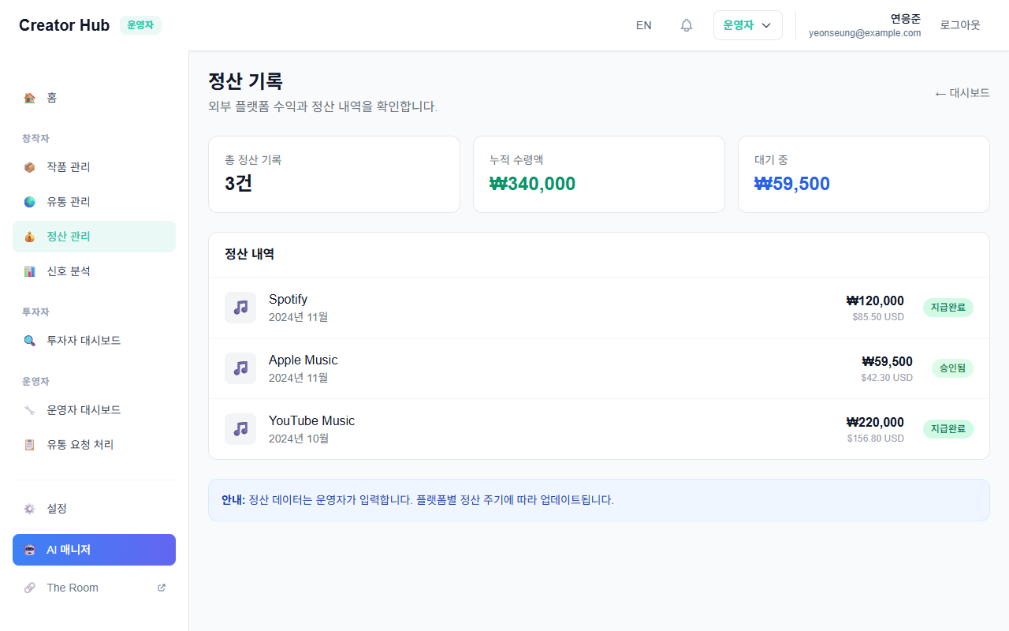Click the Creator Hub logo title
Viewport: 1009px width, 631px height.
[x=64, y=25]
